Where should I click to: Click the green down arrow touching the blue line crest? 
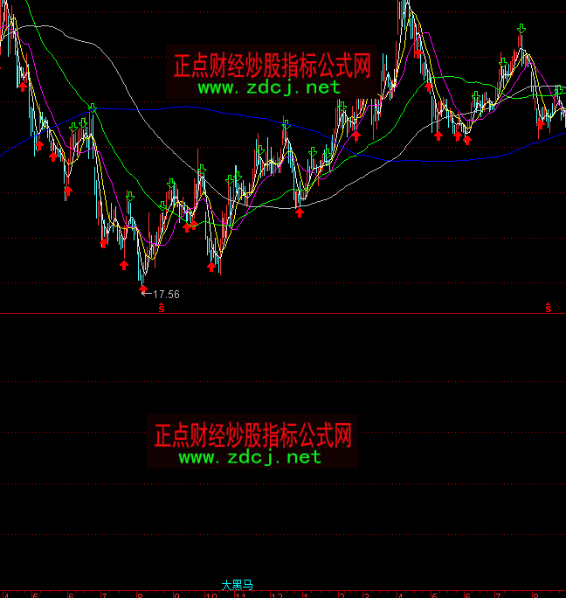click(92, 108)
